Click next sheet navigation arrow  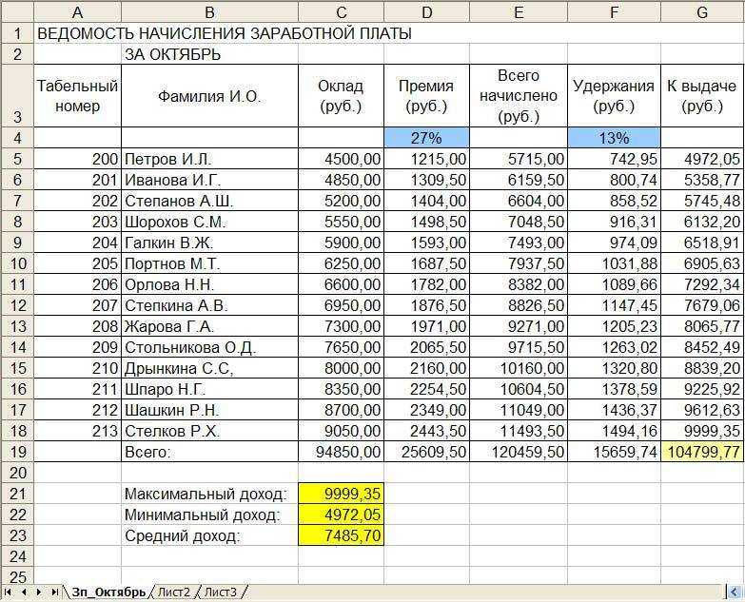[39, 592]
